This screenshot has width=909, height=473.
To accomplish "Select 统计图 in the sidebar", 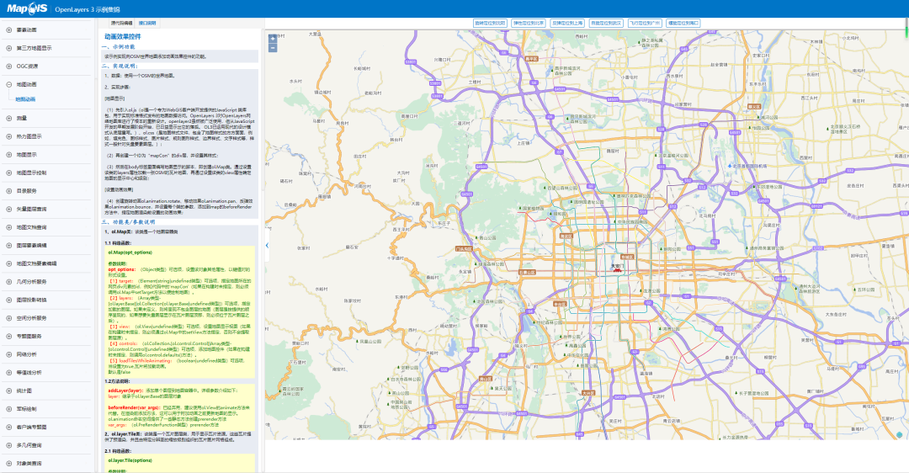I will (24, 391).
